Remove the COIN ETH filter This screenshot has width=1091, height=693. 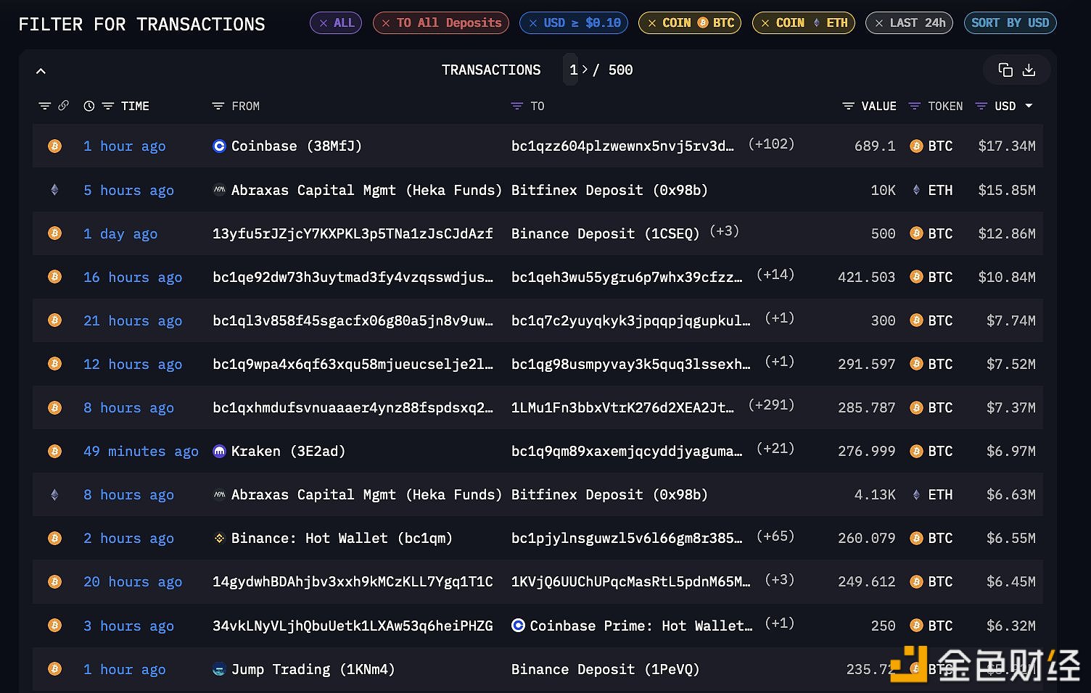click(x=765, y=23)
